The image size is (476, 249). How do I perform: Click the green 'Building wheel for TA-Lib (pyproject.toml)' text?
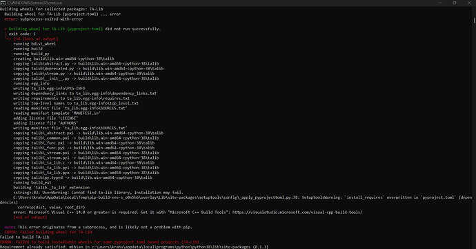pyautogui.click(x=56, y=29)
